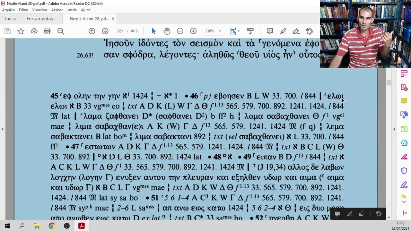Open the Fill & Sign sidebar tool
Viewport: 411px width, 231px height.
(x=404, y=157)
